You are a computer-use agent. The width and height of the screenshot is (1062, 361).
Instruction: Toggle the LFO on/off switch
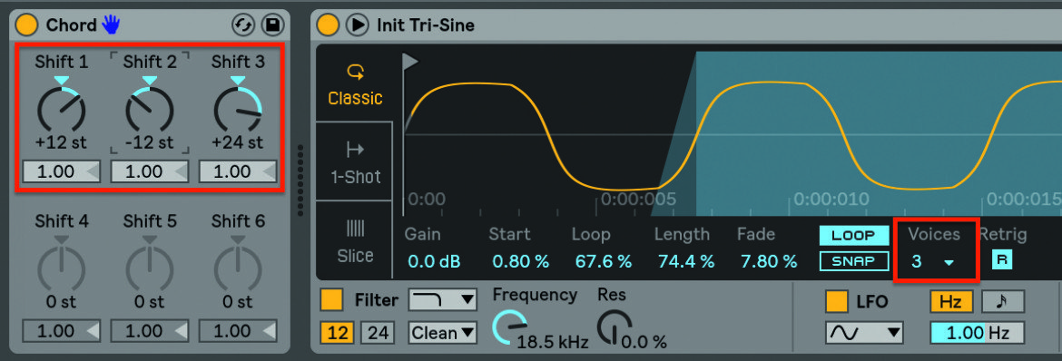837,301
